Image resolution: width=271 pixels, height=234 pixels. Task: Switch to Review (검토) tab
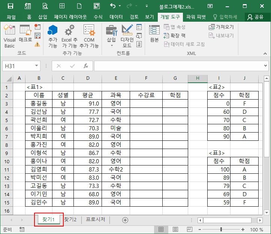134,17
